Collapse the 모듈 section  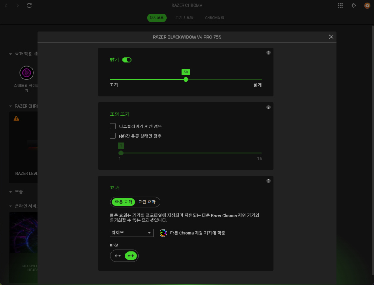10,192
